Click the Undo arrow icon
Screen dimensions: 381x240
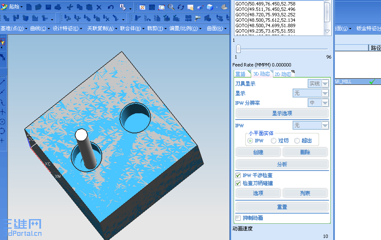pyautogui.click(x=111, y=7)
